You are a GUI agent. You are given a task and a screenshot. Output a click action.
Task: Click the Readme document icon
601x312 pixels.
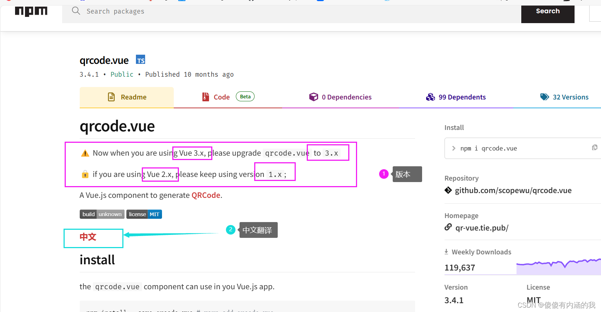pyautogui.click(x=111, y=97)
